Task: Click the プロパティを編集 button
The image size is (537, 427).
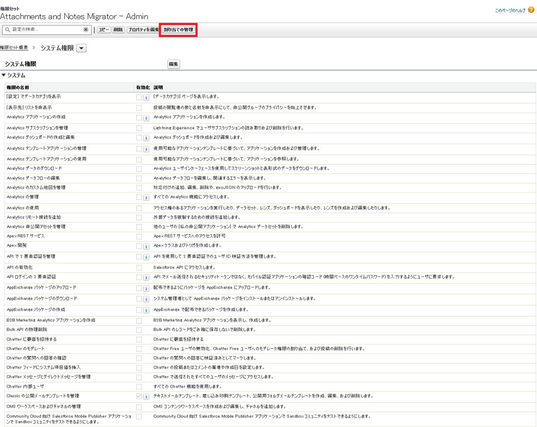Action: tap(143, 30)
